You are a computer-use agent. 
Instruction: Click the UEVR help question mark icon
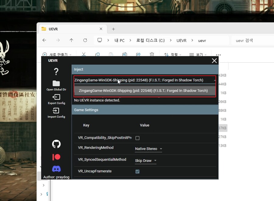pyautogui.click(x=56, y=72)
